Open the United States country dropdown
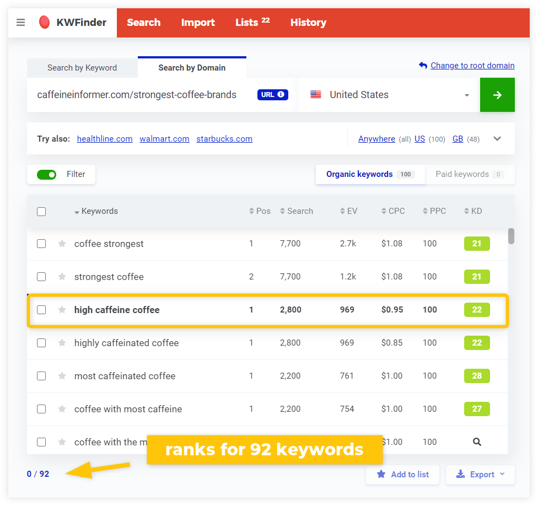Screen dimensions: 538x506 click(x=389, y=95)
